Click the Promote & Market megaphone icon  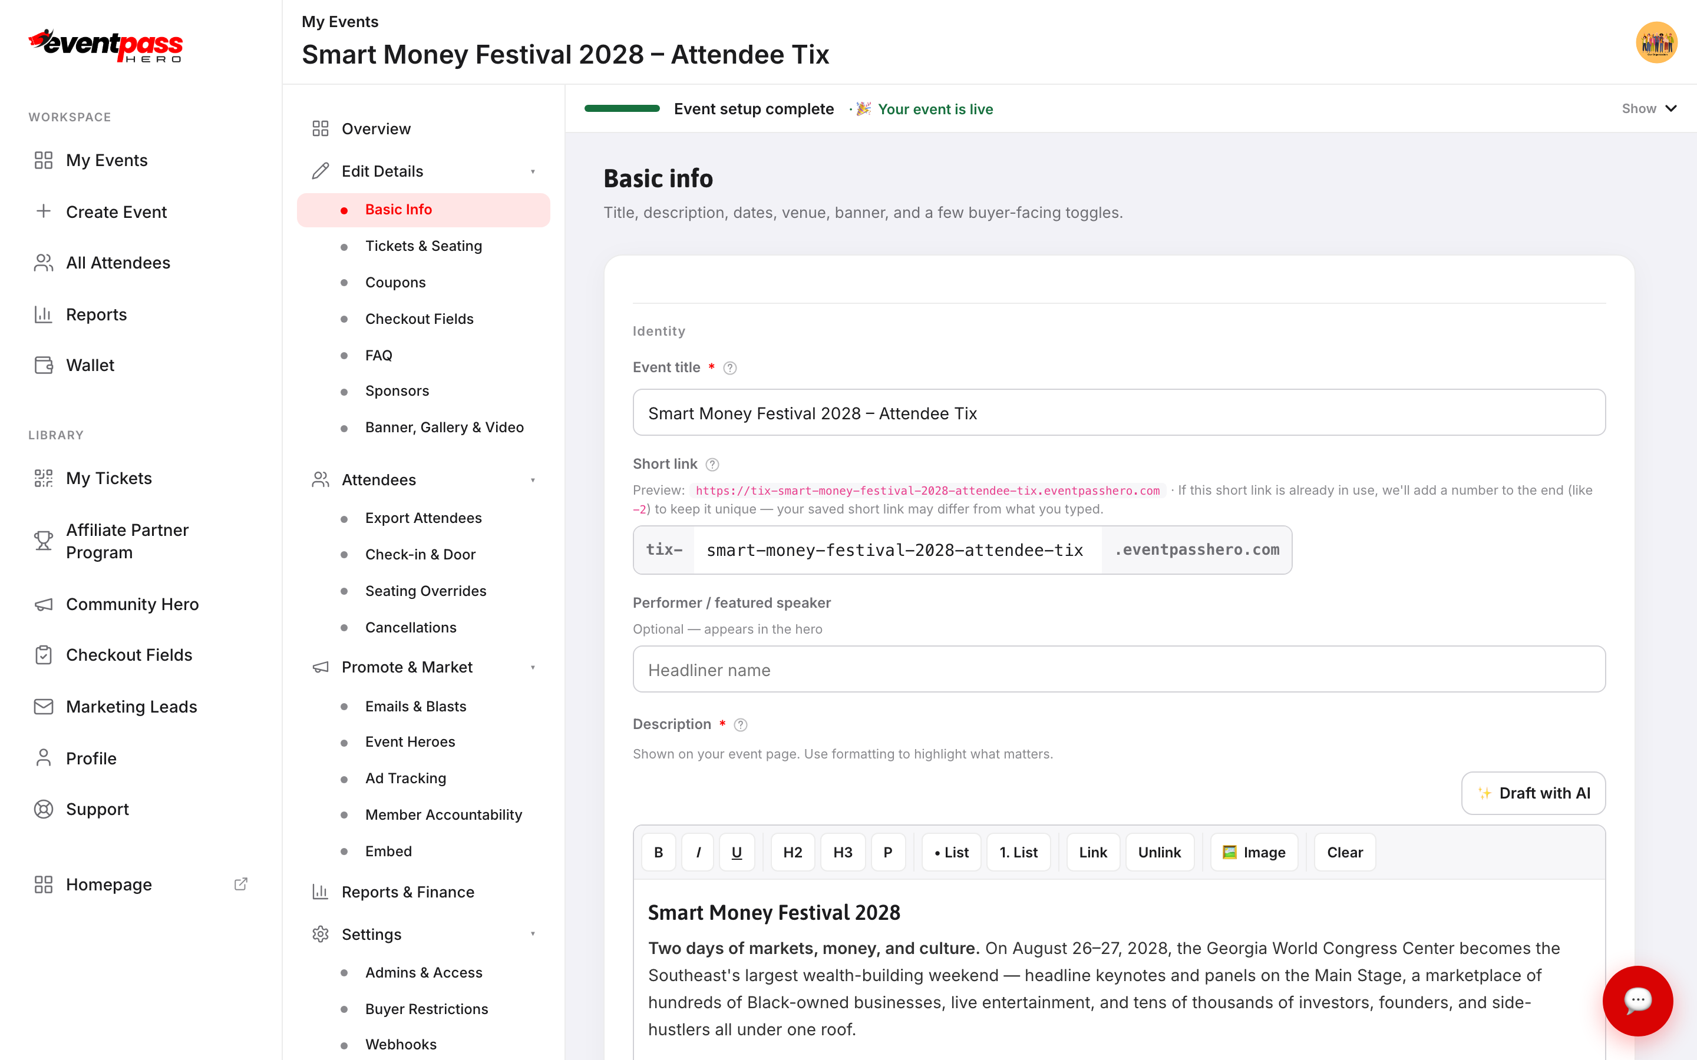click(321, 667)
